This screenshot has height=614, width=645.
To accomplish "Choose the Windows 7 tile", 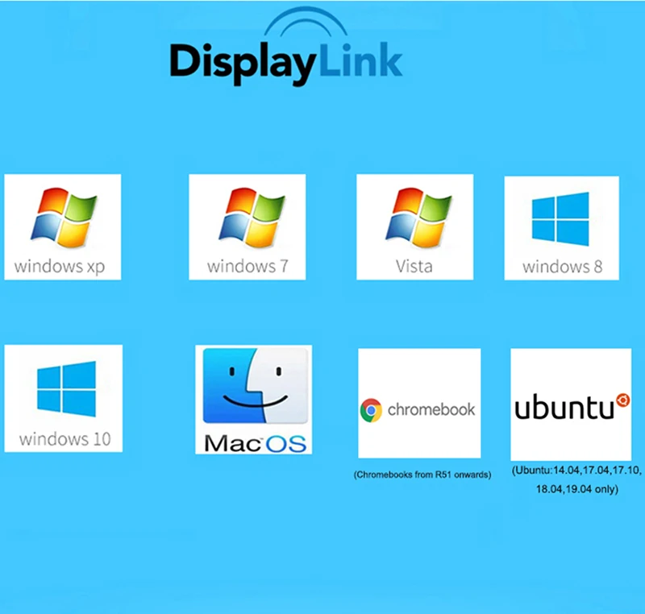I will (248, 227).
